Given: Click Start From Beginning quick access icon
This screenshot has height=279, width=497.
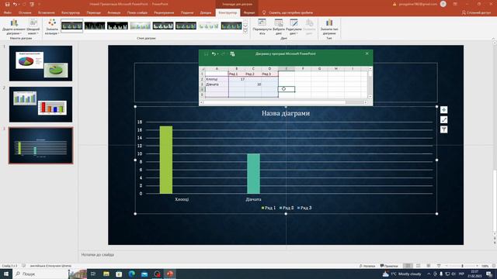Looking at the screenshot, I should (x=32, y=4).
